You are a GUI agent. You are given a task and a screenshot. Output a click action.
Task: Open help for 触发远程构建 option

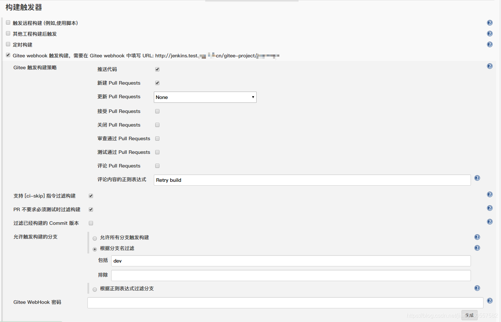(x=489, y=22)
